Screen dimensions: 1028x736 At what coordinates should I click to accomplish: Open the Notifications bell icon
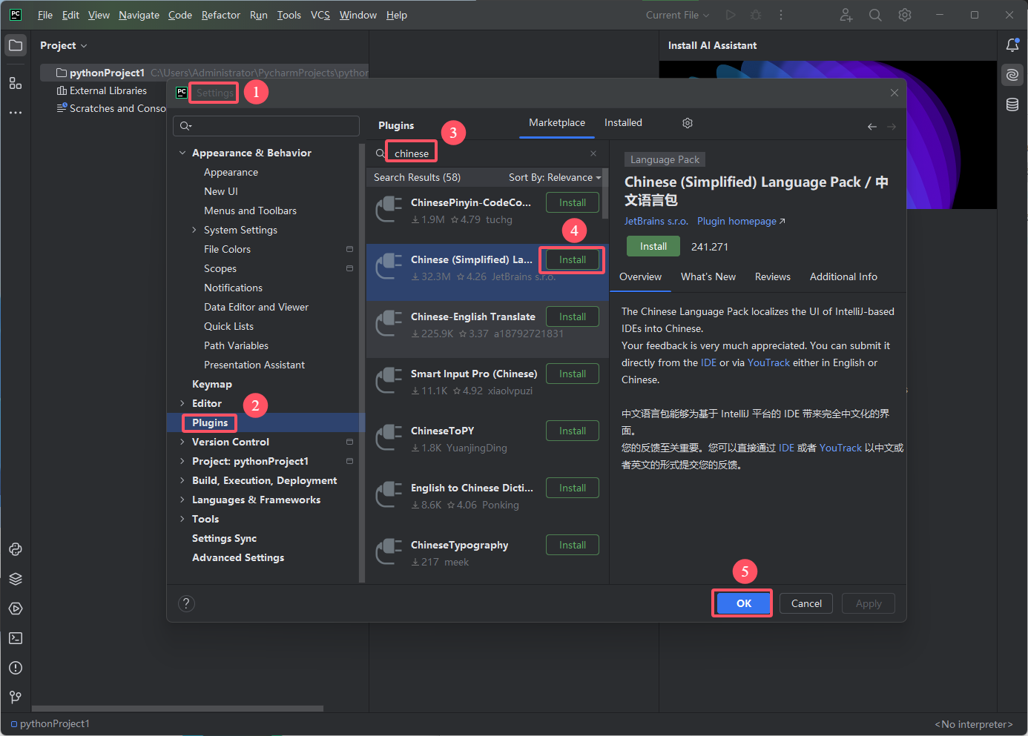click(x=1012, y=45)
